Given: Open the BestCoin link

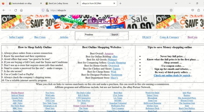Looking at the screenshot, I should coord(193,37).
